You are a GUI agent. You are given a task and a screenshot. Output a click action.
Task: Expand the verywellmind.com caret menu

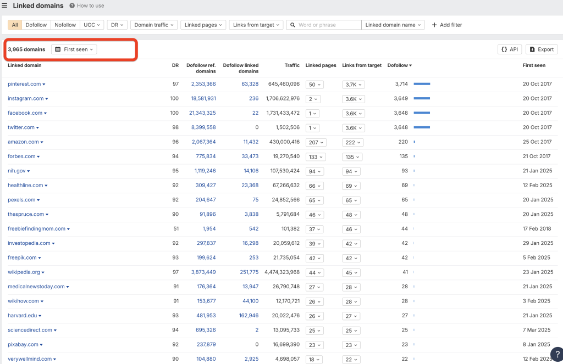click(x=54, y=360)
